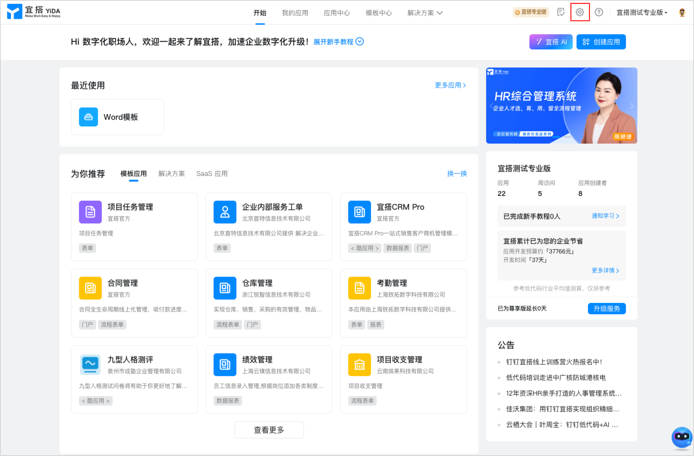
Task: Click the 绩效管理 card title
Action: click(257, 359)
